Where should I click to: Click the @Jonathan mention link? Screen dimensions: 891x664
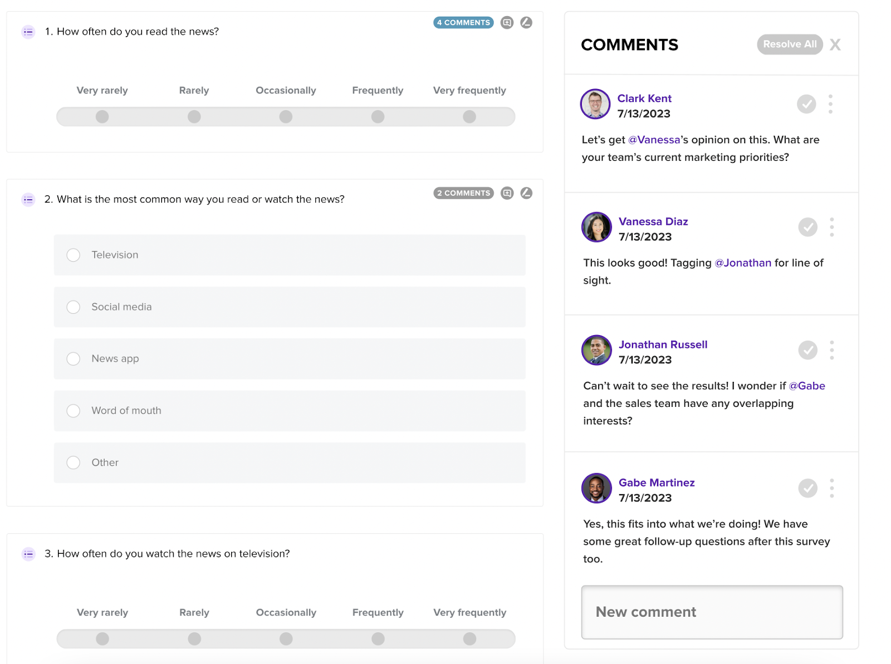[x=743, y=263]
